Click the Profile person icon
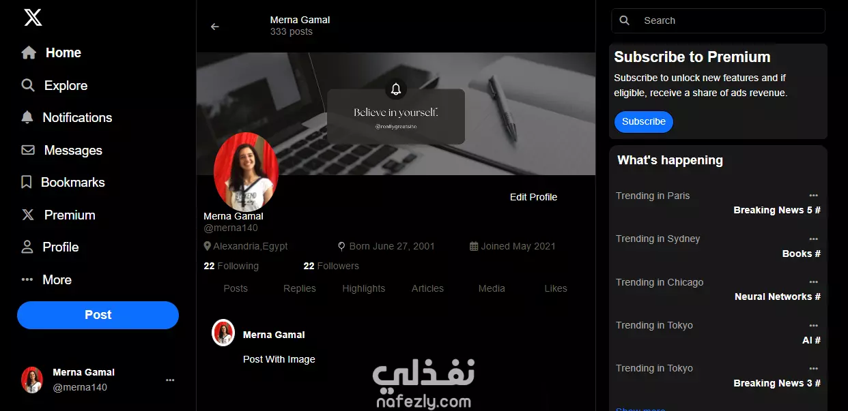Image resolution: width=848 pixels, height=411 pixels. [x=27, y=247]
